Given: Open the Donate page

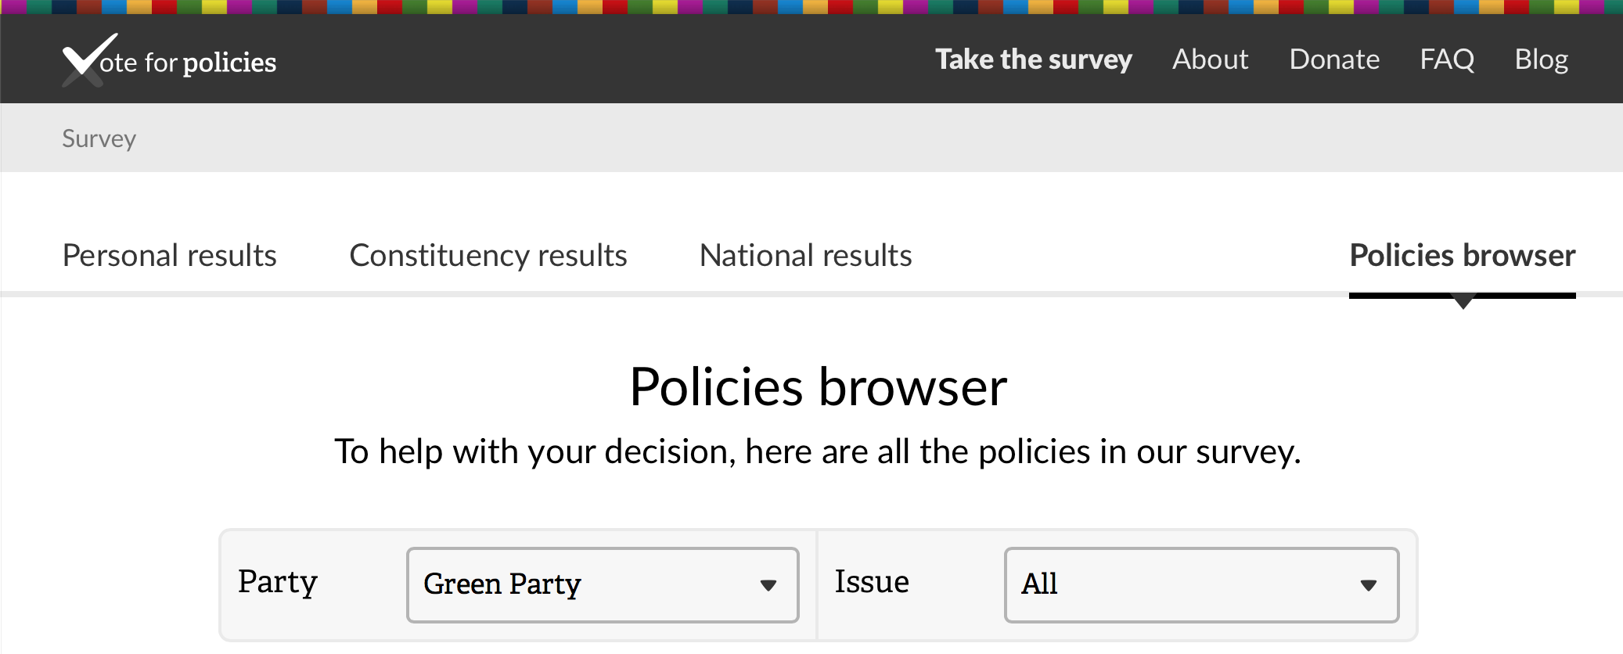Looking at the screenshot, I should (1334, 59).
